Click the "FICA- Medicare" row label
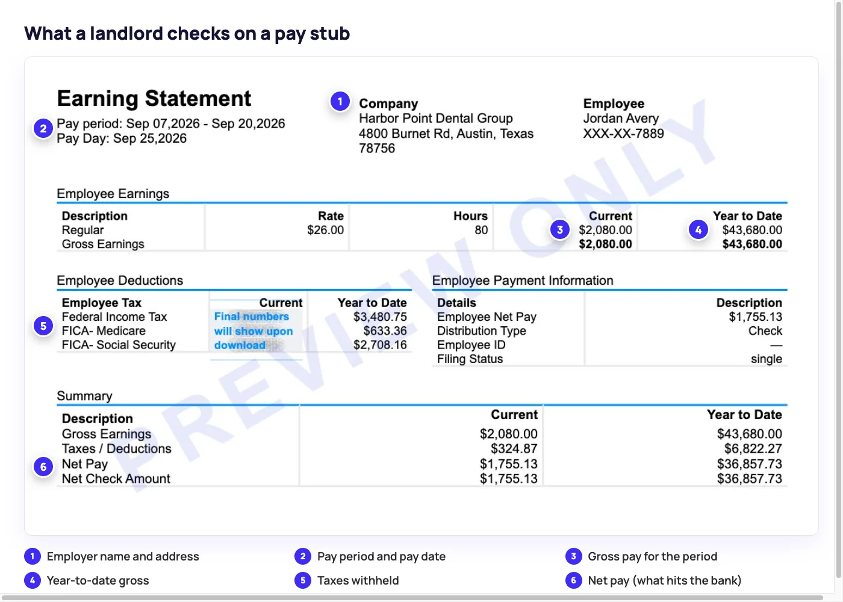This screenshot has height=602, width=843. tap(104, 331)
